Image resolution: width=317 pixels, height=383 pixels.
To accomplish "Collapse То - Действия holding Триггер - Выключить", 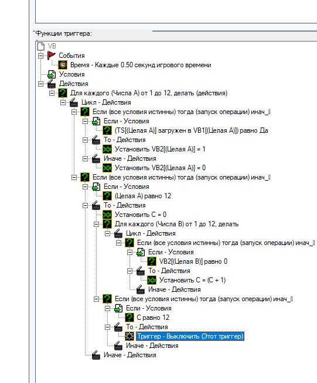I will point(107,327).
